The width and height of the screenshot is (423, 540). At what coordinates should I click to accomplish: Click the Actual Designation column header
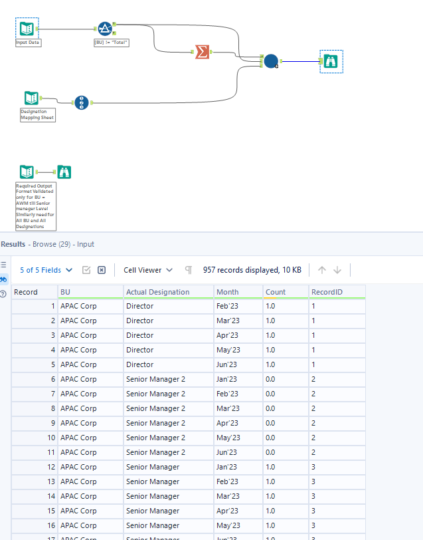click(169, 292)
